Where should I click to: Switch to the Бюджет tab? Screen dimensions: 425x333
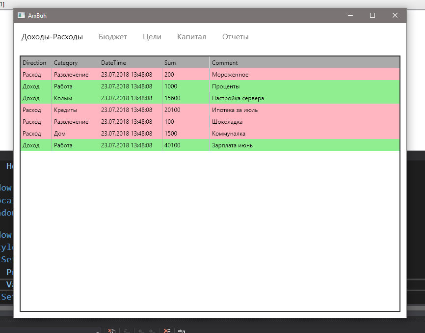pyautogui.click(x=112, y=37)
